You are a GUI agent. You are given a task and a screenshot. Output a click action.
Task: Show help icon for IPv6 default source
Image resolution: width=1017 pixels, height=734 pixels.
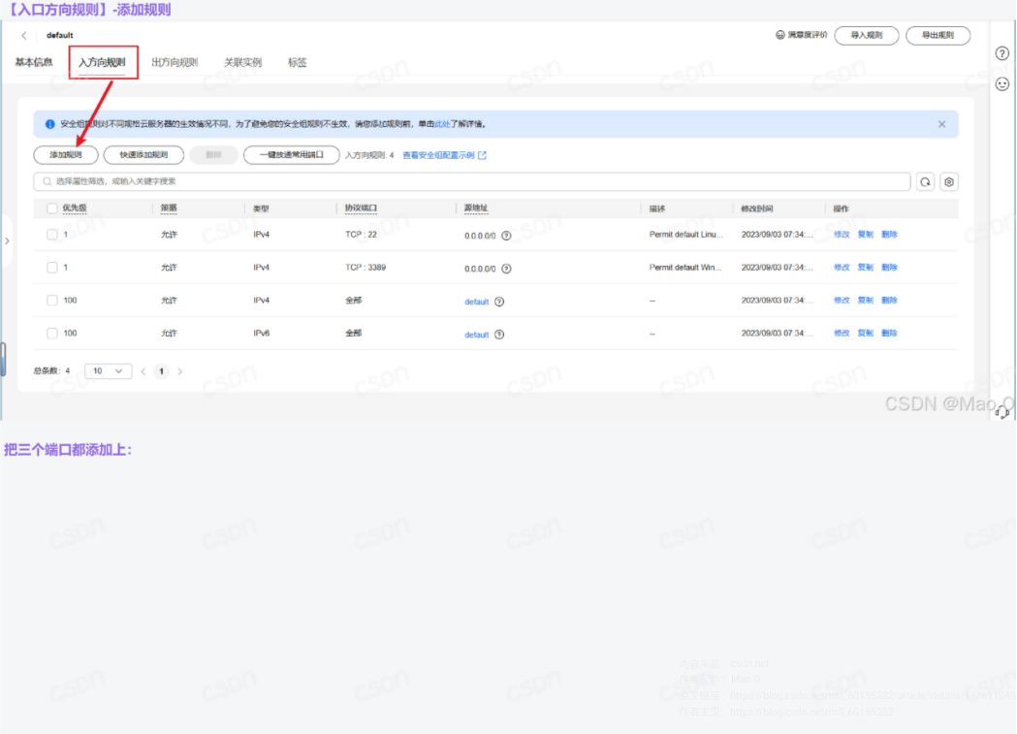pyautogui.click(x=499, y=335)
